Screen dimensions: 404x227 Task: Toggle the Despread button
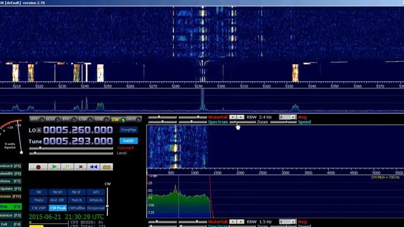[96, 208]
